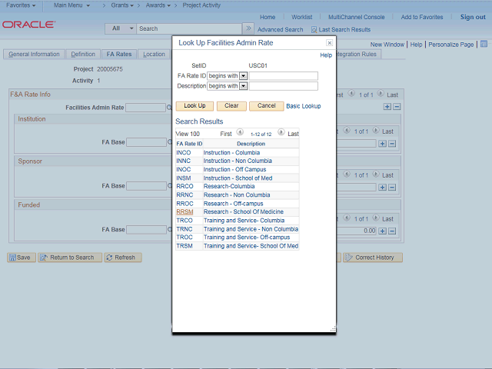The height and width of the screenshot is (369, 492).
Task: Open New Window link
Action: 387,45
